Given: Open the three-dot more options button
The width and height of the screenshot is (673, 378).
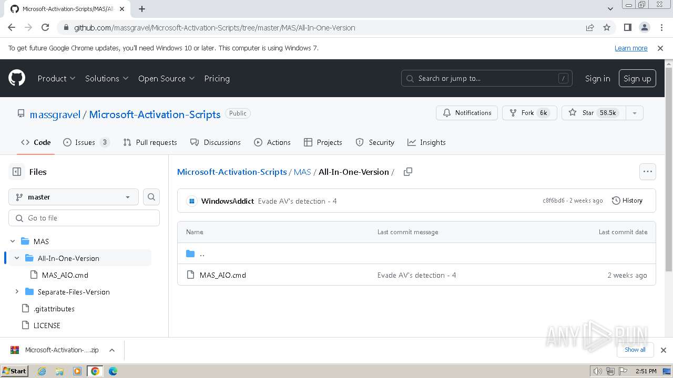Looking at the screenshot, I should (648, 172).
